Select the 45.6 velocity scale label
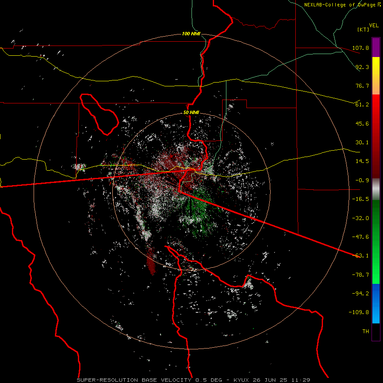 (362, 123)
